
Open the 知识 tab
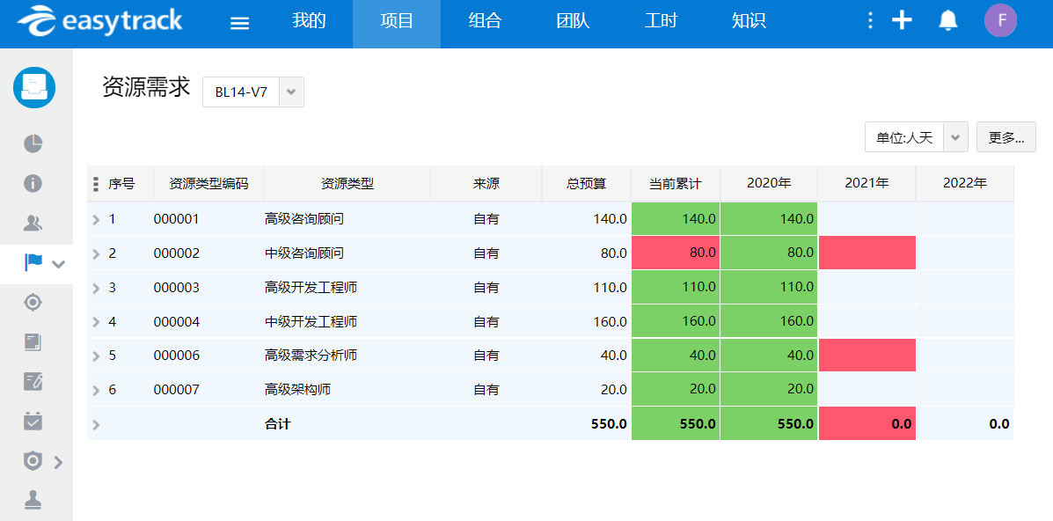tap(749, 21)
